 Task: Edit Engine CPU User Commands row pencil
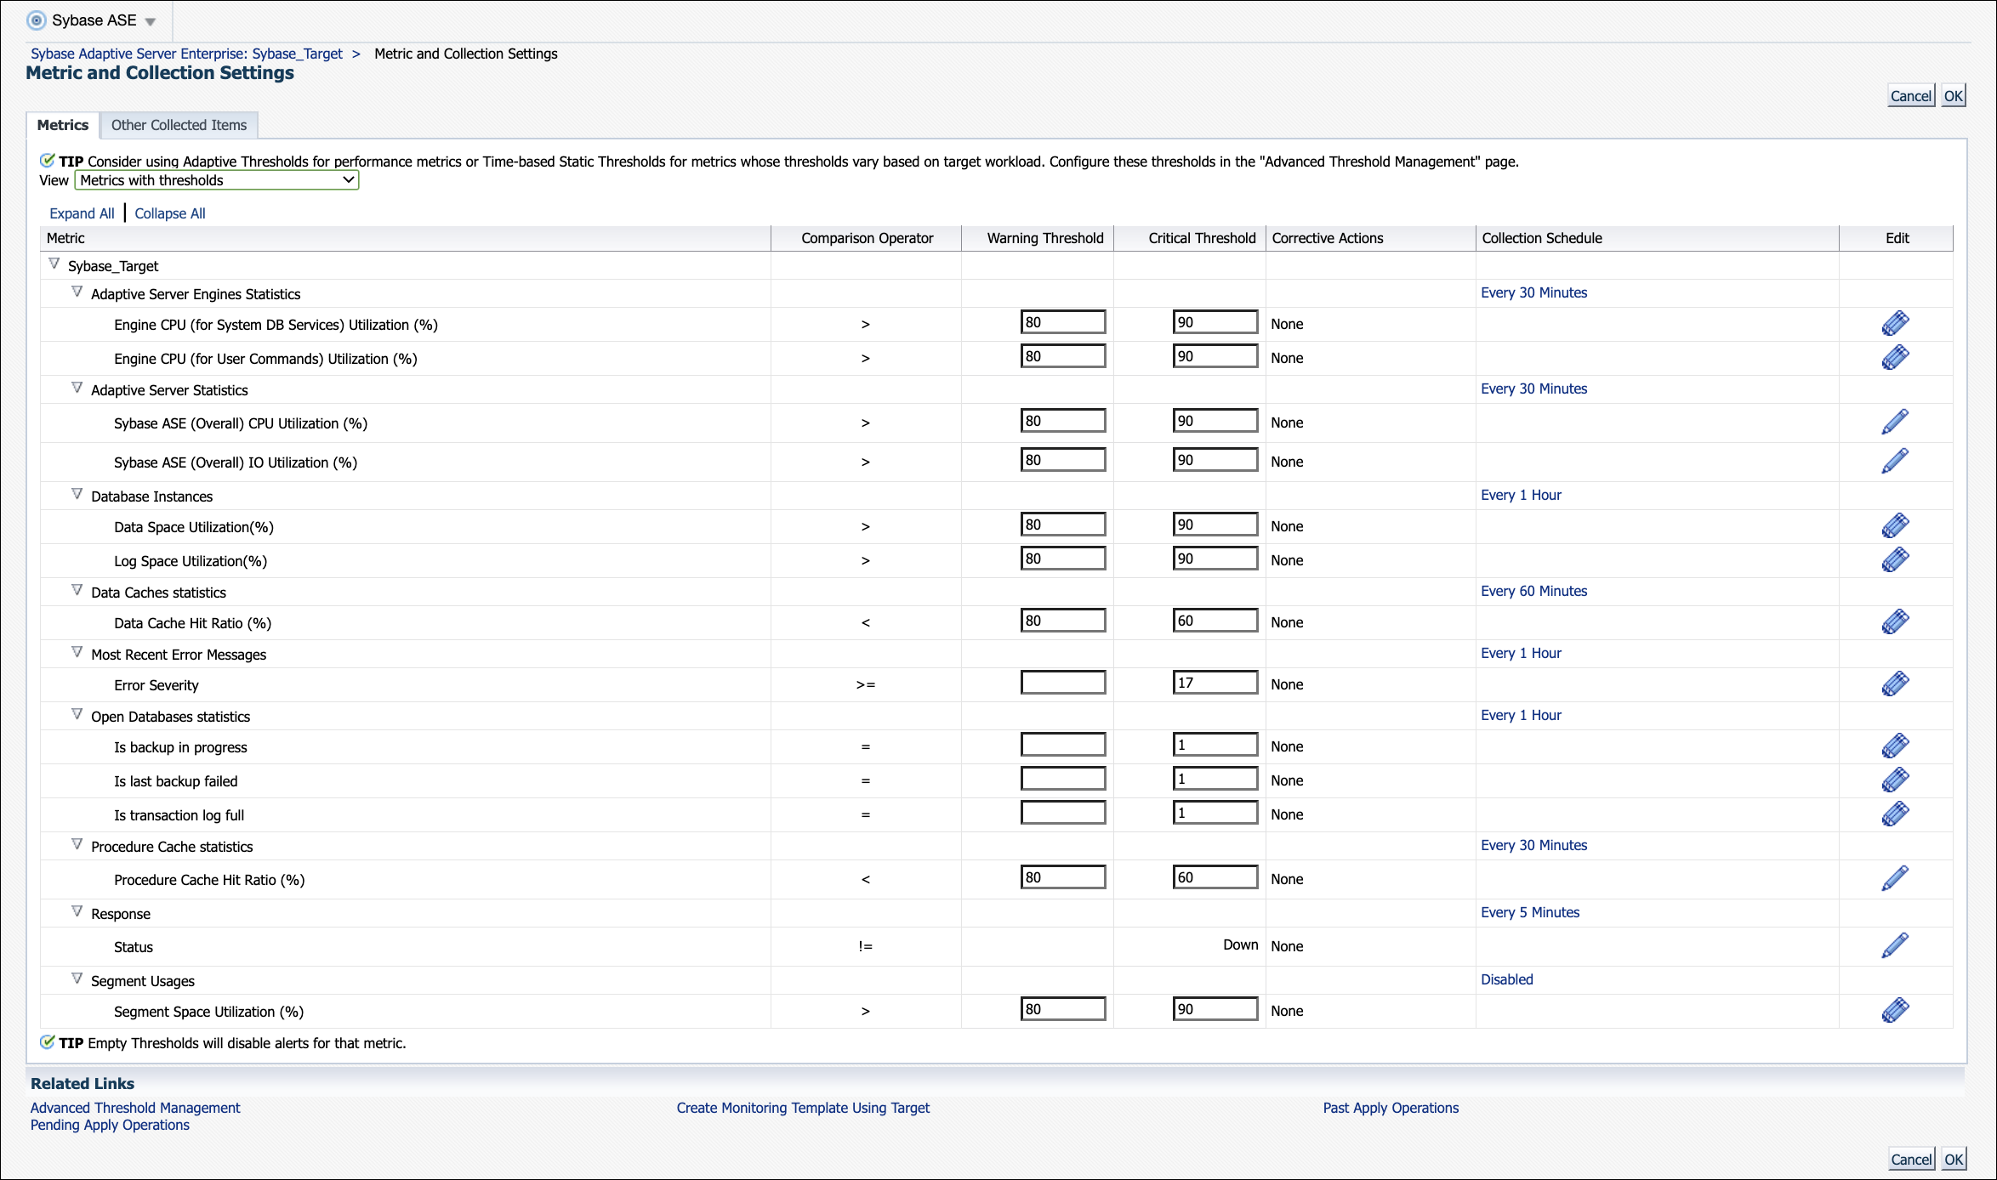1895,358
